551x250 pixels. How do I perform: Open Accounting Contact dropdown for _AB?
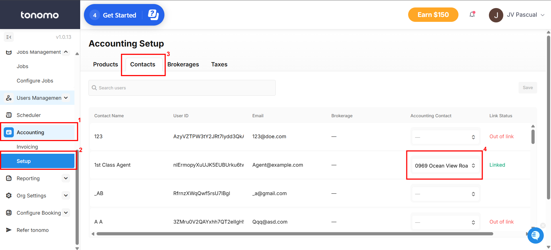click(445, 194)
